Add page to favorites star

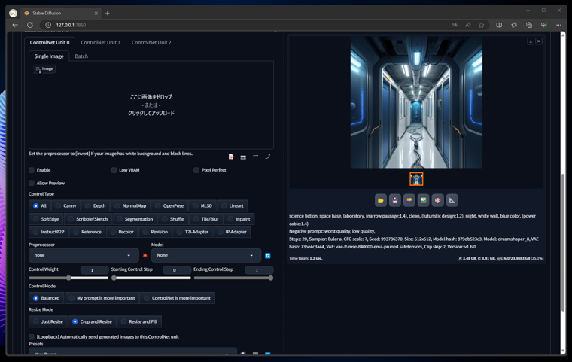481,25
